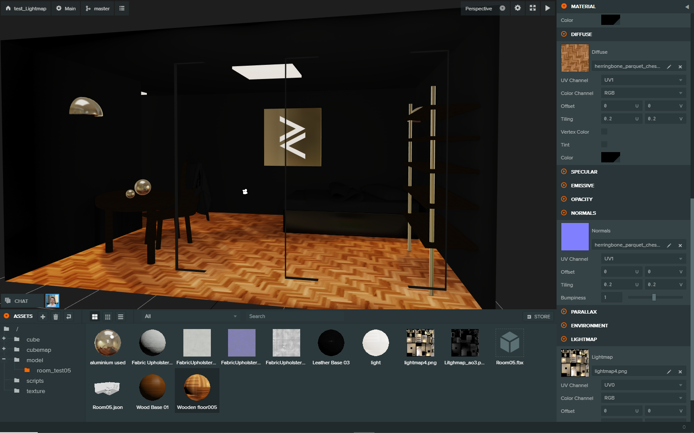Open the UV Channel dropdown under Diffuse
This screenshot has width=694, height=433.
643,80
